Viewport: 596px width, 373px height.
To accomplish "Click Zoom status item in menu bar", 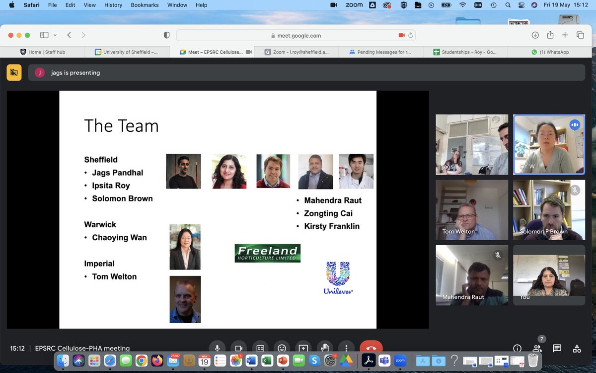I will [x=354, y=5].
